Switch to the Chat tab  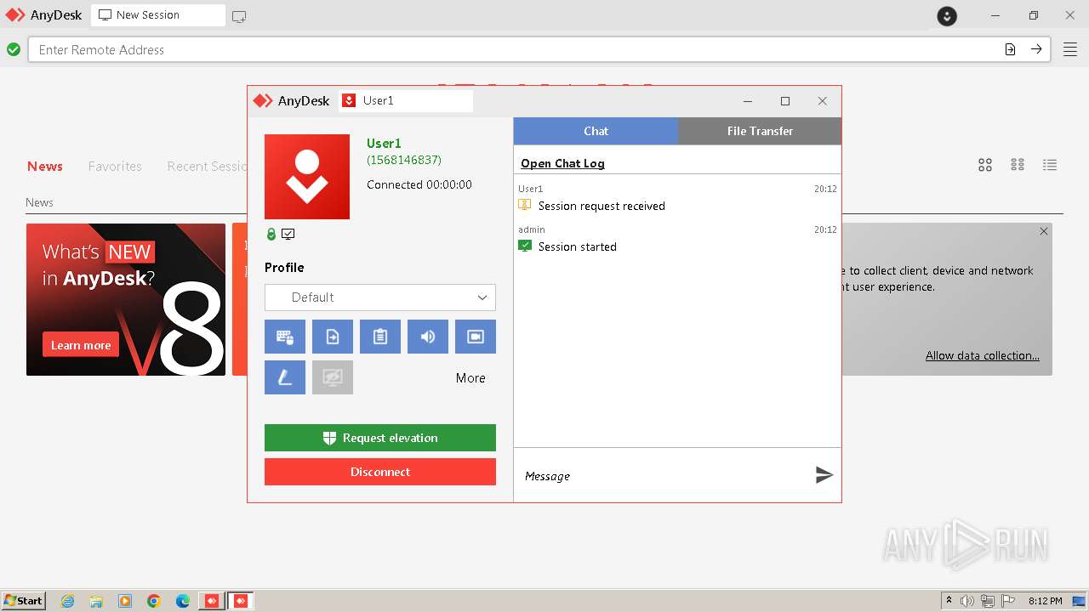coord(596,131)
